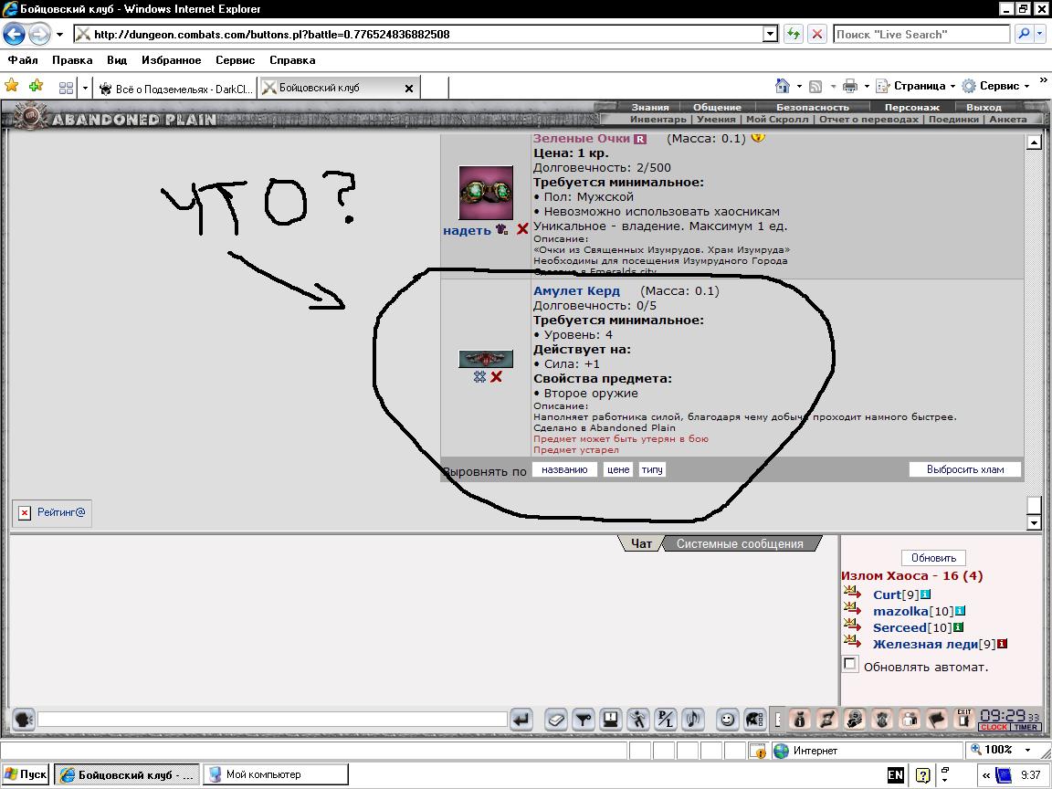The height and width of the screenshot is (789, 1052).
Task: Click the pink two-people icon
Action: click(910, 720)
